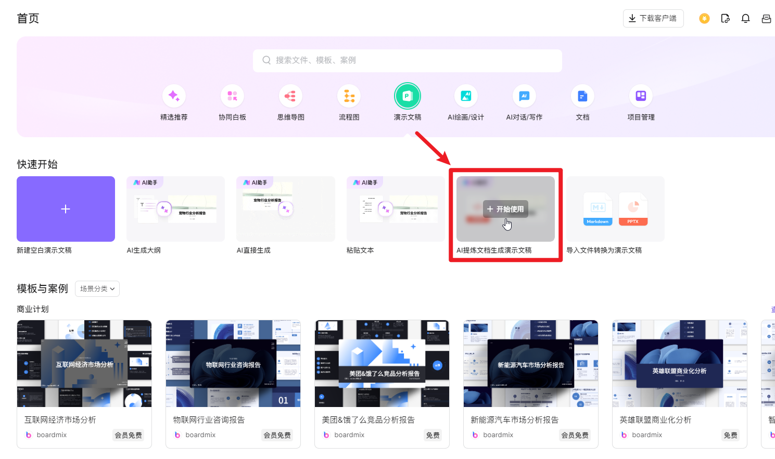775x459 pixels.
Task: Open the 查看更多 link beside 商业计划
Action: pos(772,309)
